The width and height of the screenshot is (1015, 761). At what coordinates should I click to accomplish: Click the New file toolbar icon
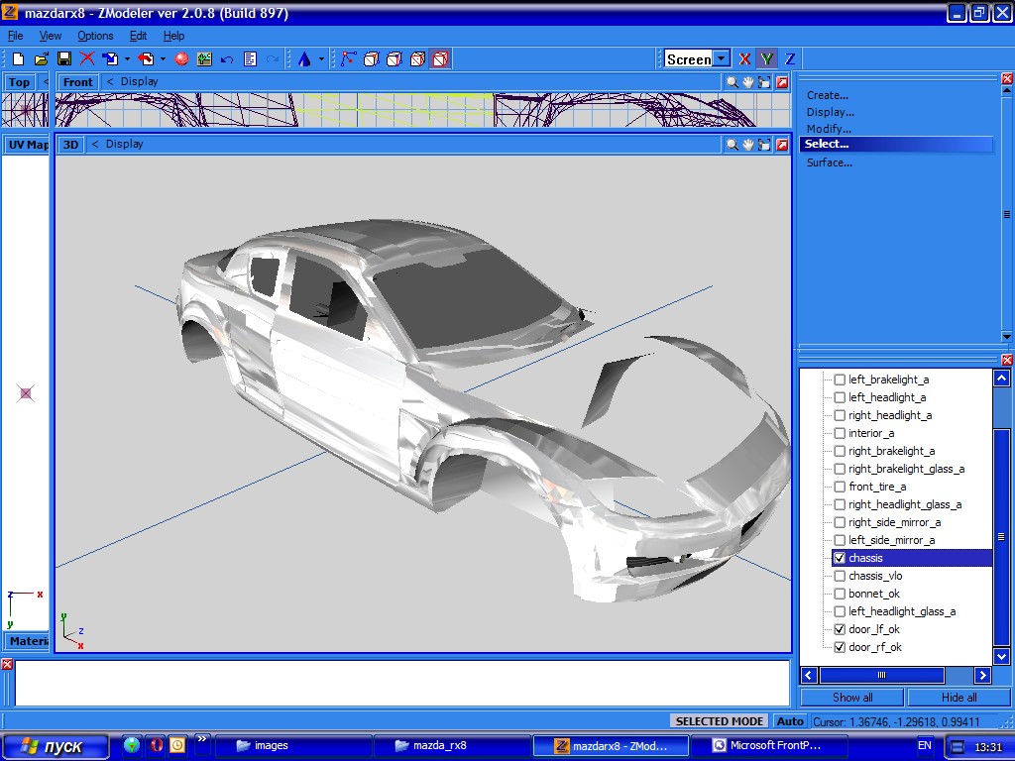(x=18, y=59)
